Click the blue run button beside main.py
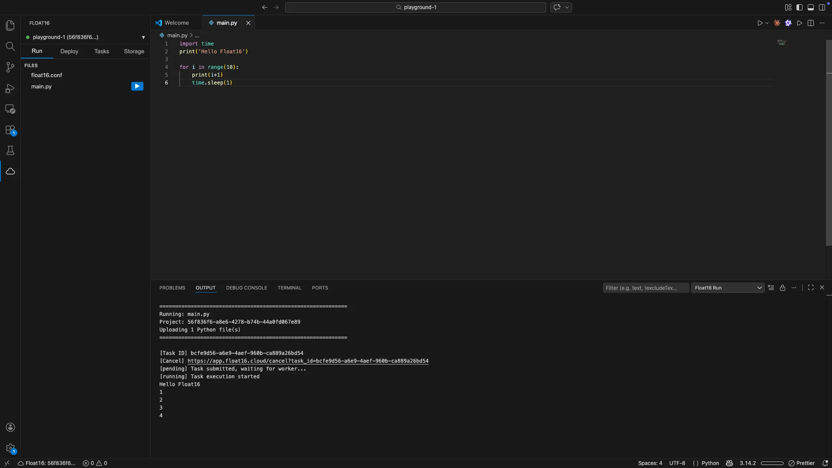The width and height of the screenshot is (832, 468). (x=137, y=86)
